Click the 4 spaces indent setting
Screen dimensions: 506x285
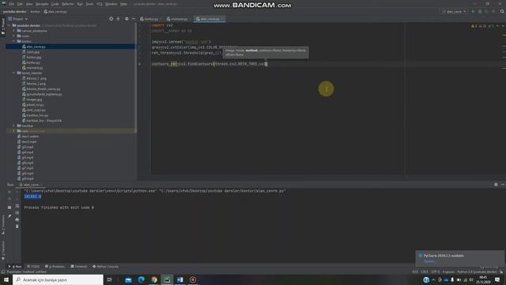(448, 272)
